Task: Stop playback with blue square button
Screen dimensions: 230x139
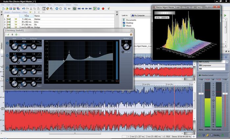Action: [99, 9]
